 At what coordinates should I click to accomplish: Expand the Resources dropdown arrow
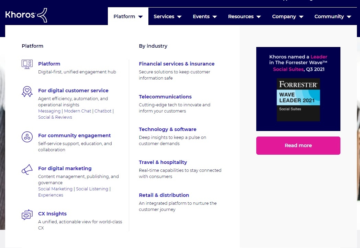coord(259,17)
